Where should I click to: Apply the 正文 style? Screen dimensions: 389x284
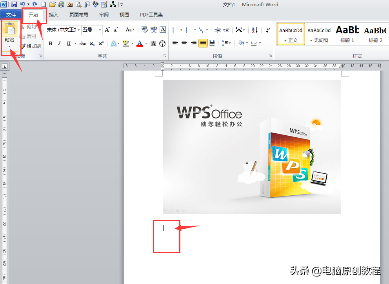click(291, 34)
